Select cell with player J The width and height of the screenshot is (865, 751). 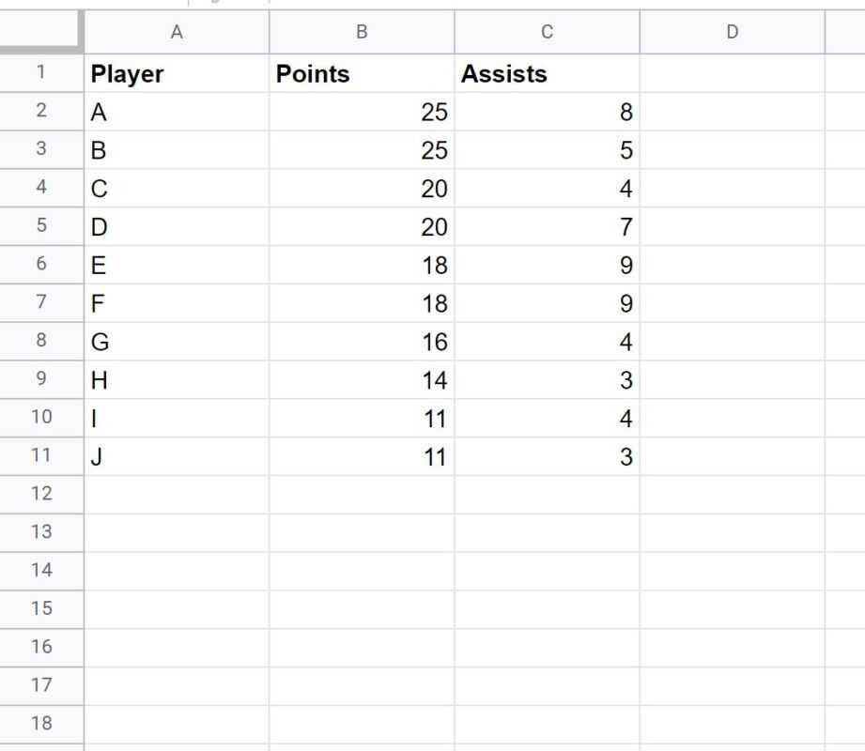pyautogui.click(x=177, y=456)
